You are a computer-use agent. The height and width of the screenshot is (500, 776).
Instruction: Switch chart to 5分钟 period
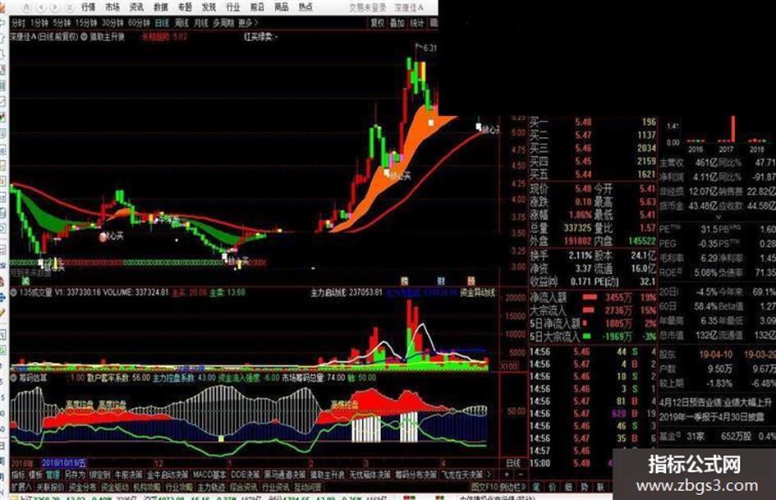tap(62, 23)
